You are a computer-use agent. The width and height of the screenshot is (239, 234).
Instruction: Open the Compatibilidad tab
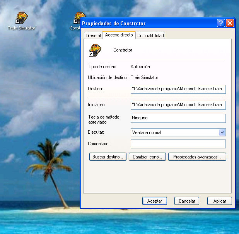click(150, 36)
